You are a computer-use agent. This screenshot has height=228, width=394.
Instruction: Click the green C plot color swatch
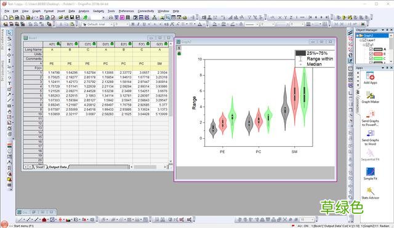[x=378, y=58]
